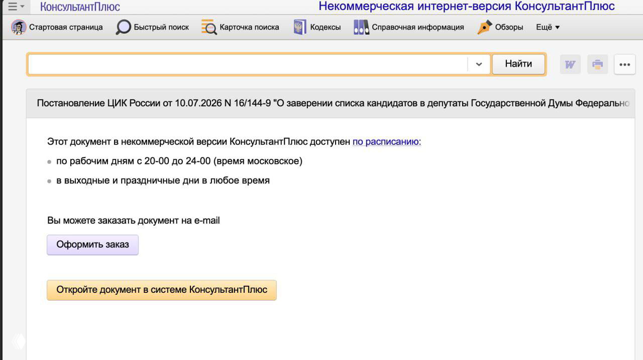Click the Оформить заказ button
This screenshot has height=360, width=643.
pos(92,245)
